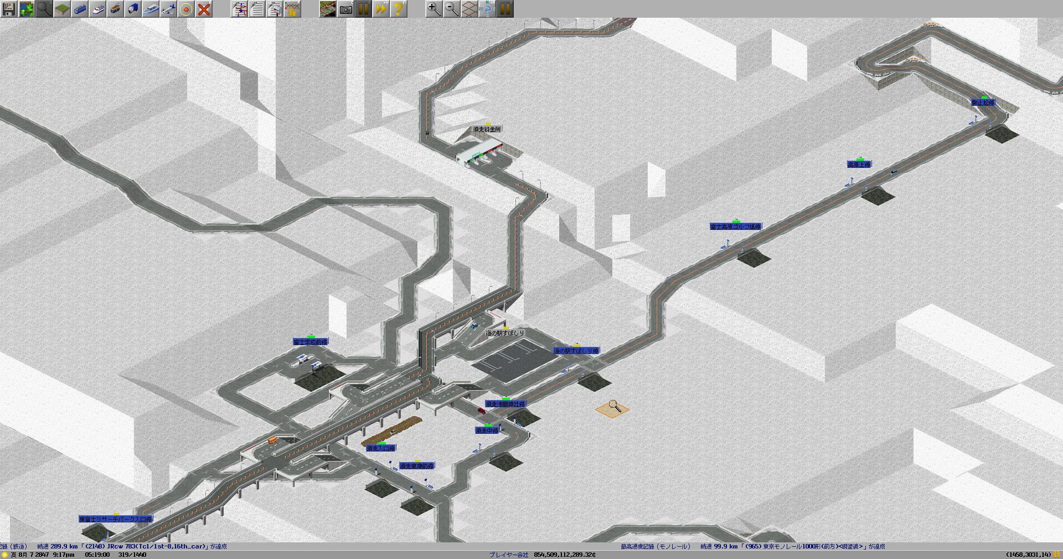
Task: Open the tram construction tools
Action: pyautogui.click(x=115, y=9)
